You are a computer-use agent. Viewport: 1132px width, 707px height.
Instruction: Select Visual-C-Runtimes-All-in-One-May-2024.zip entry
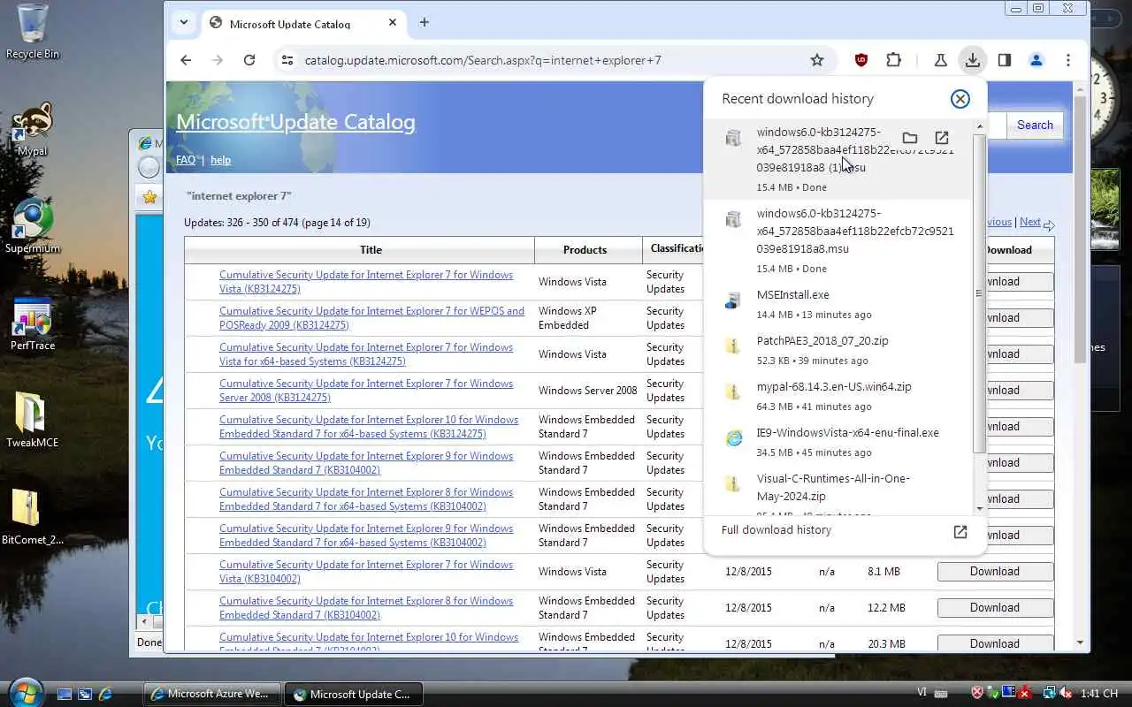tap(838, 491)
